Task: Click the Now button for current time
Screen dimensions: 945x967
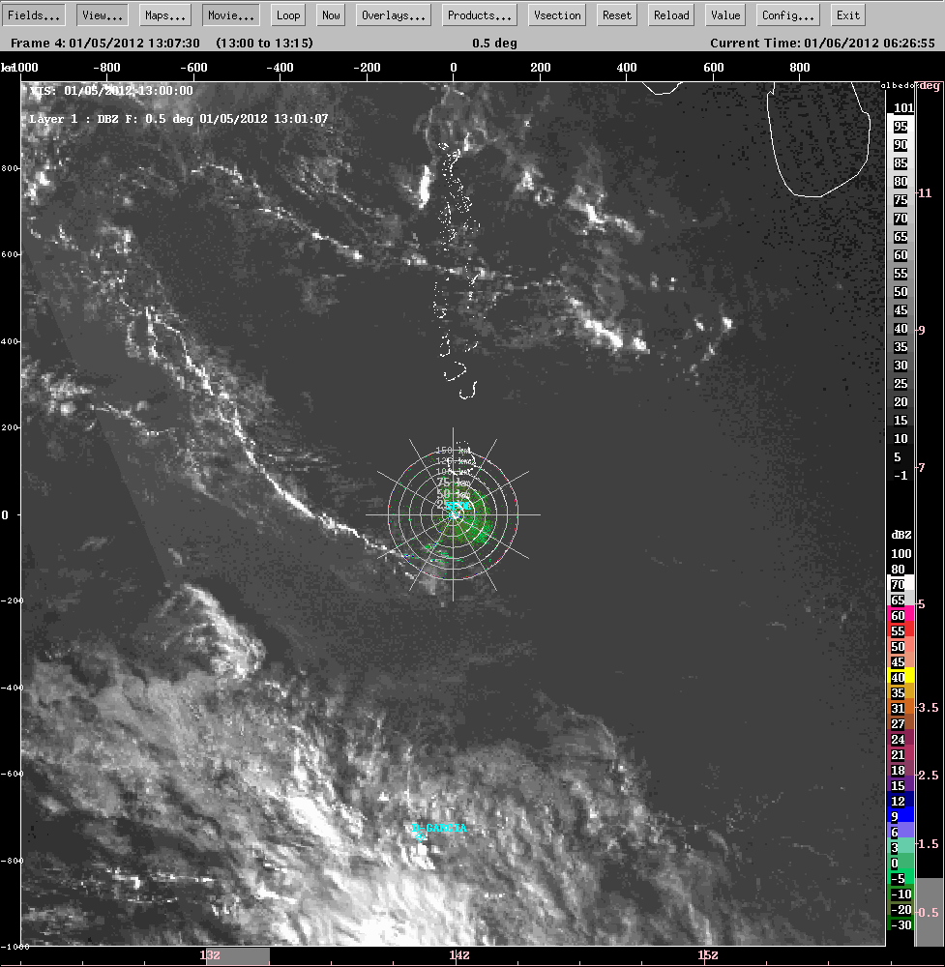Action: click(x=332, y=15)
